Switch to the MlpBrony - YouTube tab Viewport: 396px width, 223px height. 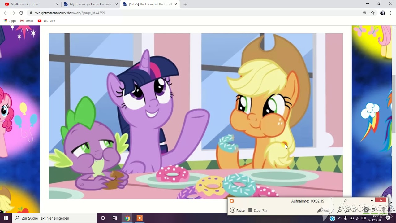[30, 4]
